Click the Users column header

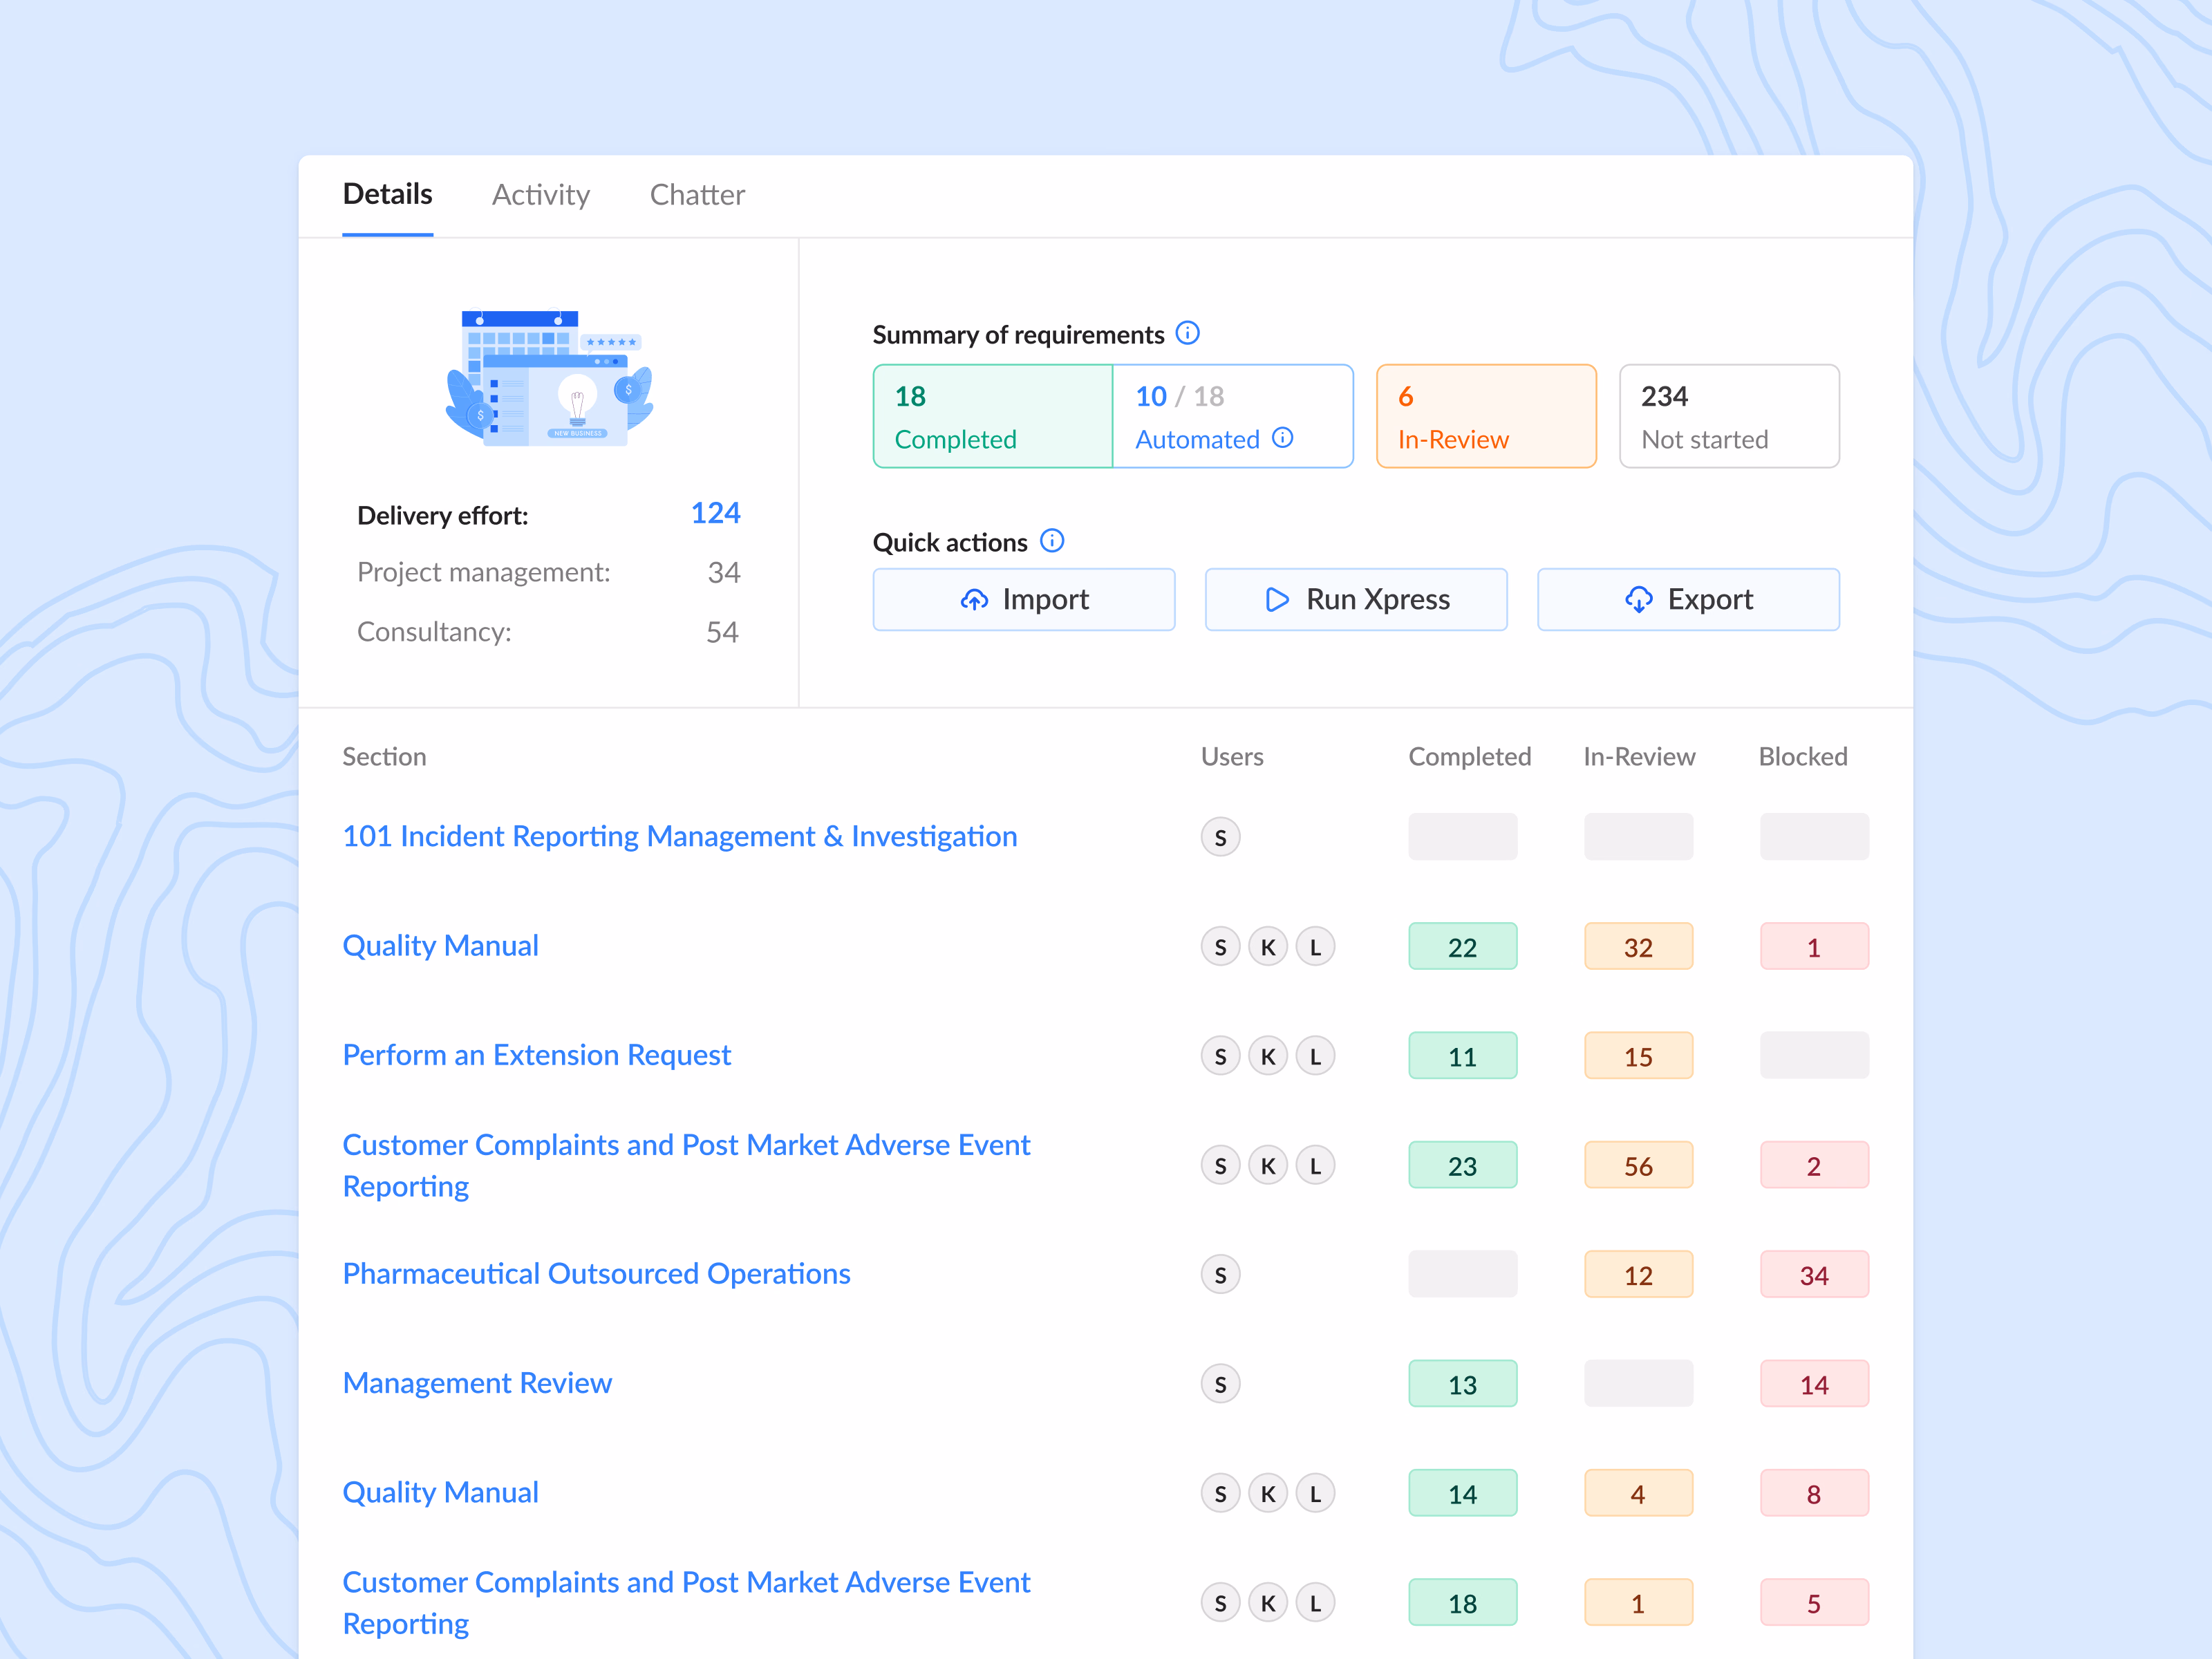1232,757
